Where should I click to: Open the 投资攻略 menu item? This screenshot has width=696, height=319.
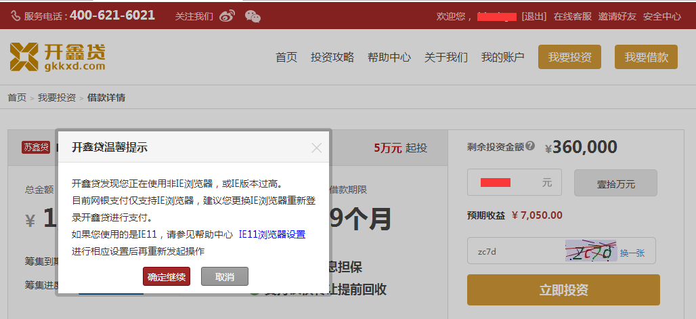332,58
